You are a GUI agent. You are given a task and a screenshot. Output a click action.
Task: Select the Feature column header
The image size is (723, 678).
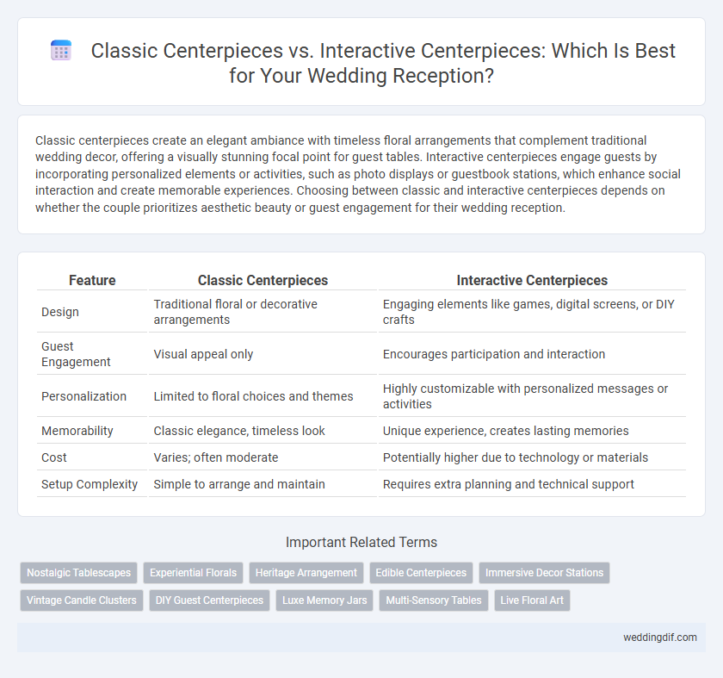(92, 280)
